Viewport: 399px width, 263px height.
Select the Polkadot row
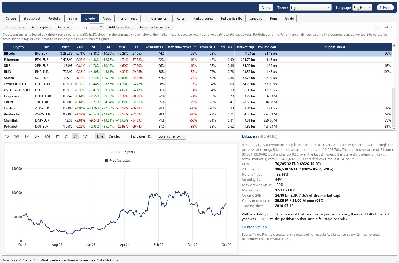click(x=197, y=126)
